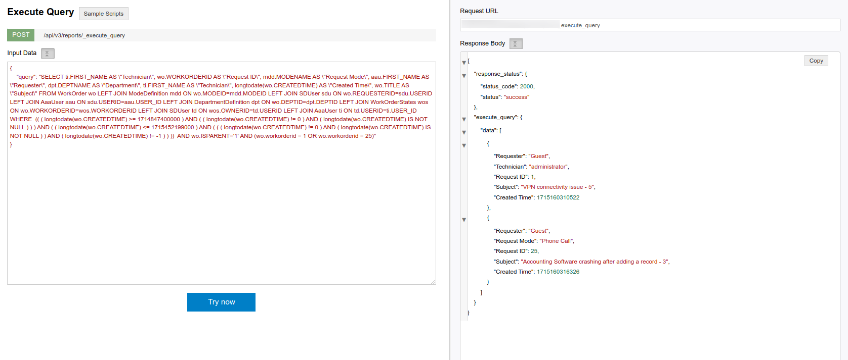Click the "Accounting Software crashing" subject value
This screenshot has width=848, height=360.
595,262
